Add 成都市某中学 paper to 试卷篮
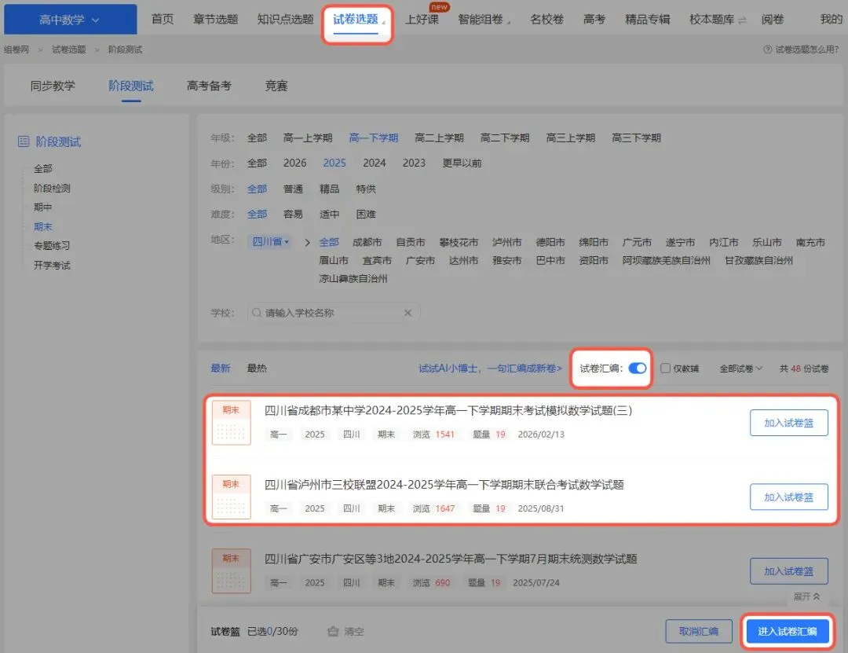 point(788,423)
